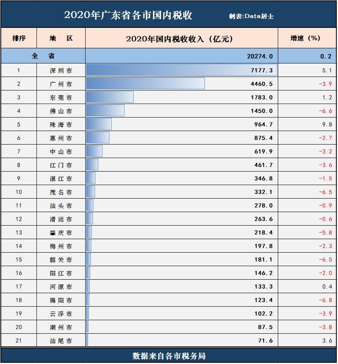The width and height of the screenshot is (338, 364).
Task: Click the city name 云浮市
Action: pyautogui.click(x=61, y=314)
